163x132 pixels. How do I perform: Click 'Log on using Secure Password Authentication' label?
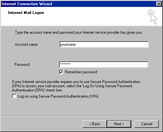[x=58, y=96]
